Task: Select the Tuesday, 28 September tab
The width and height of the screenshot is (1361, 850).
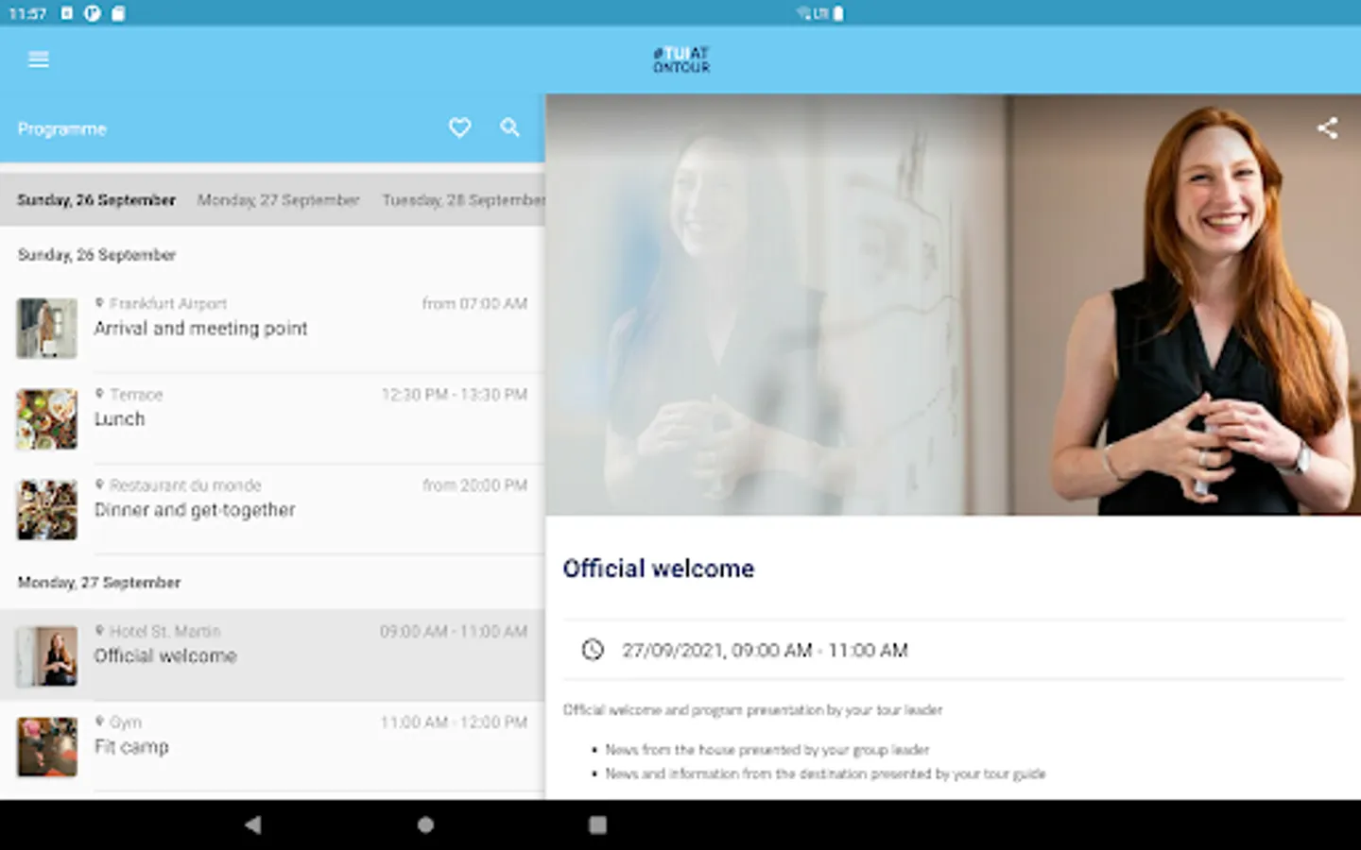Action: tap(462, 199)
